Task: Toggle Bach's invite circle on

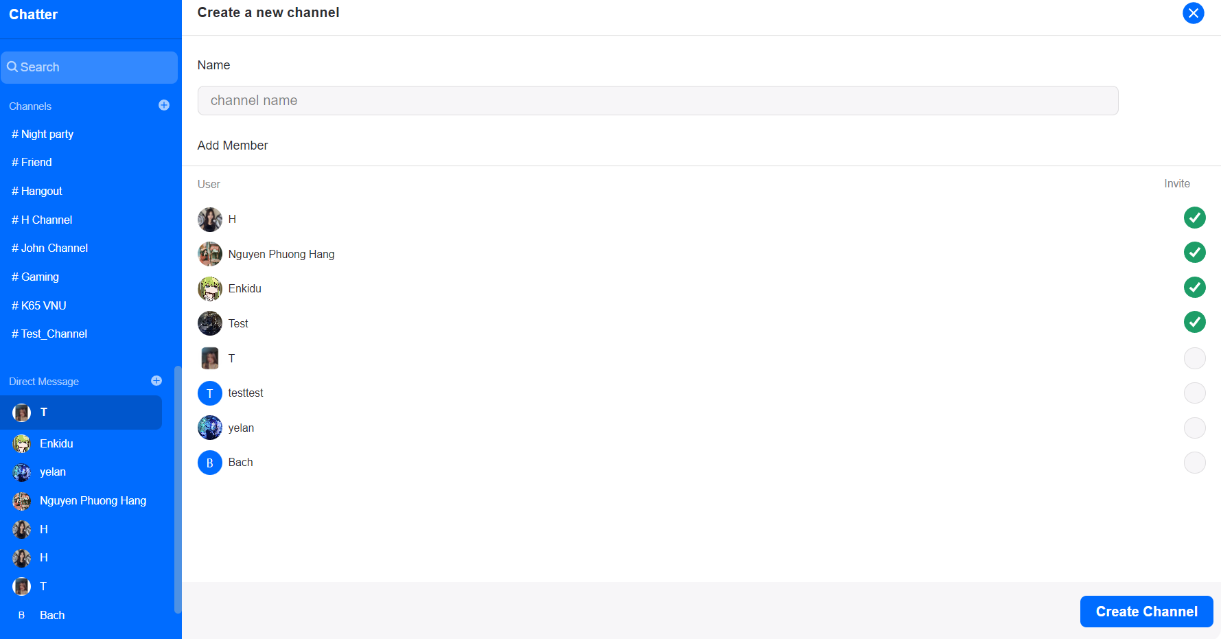Action: pos(1194,462)
